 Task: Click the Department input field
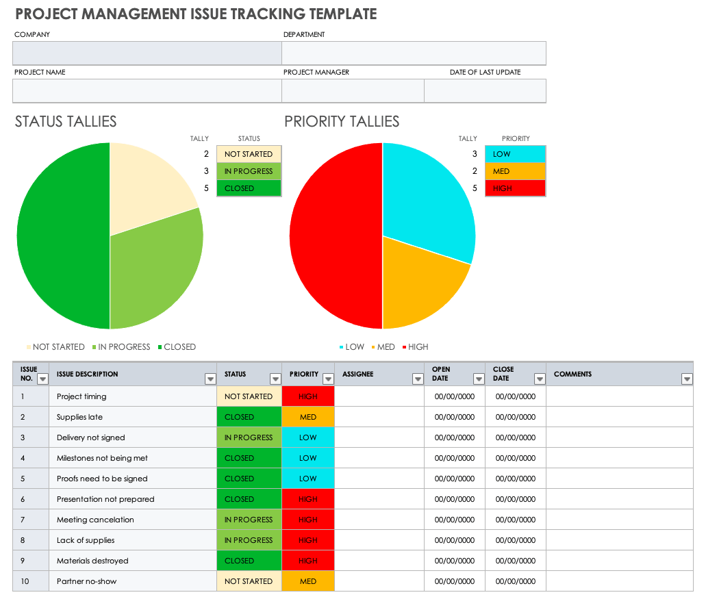point(414,53)
